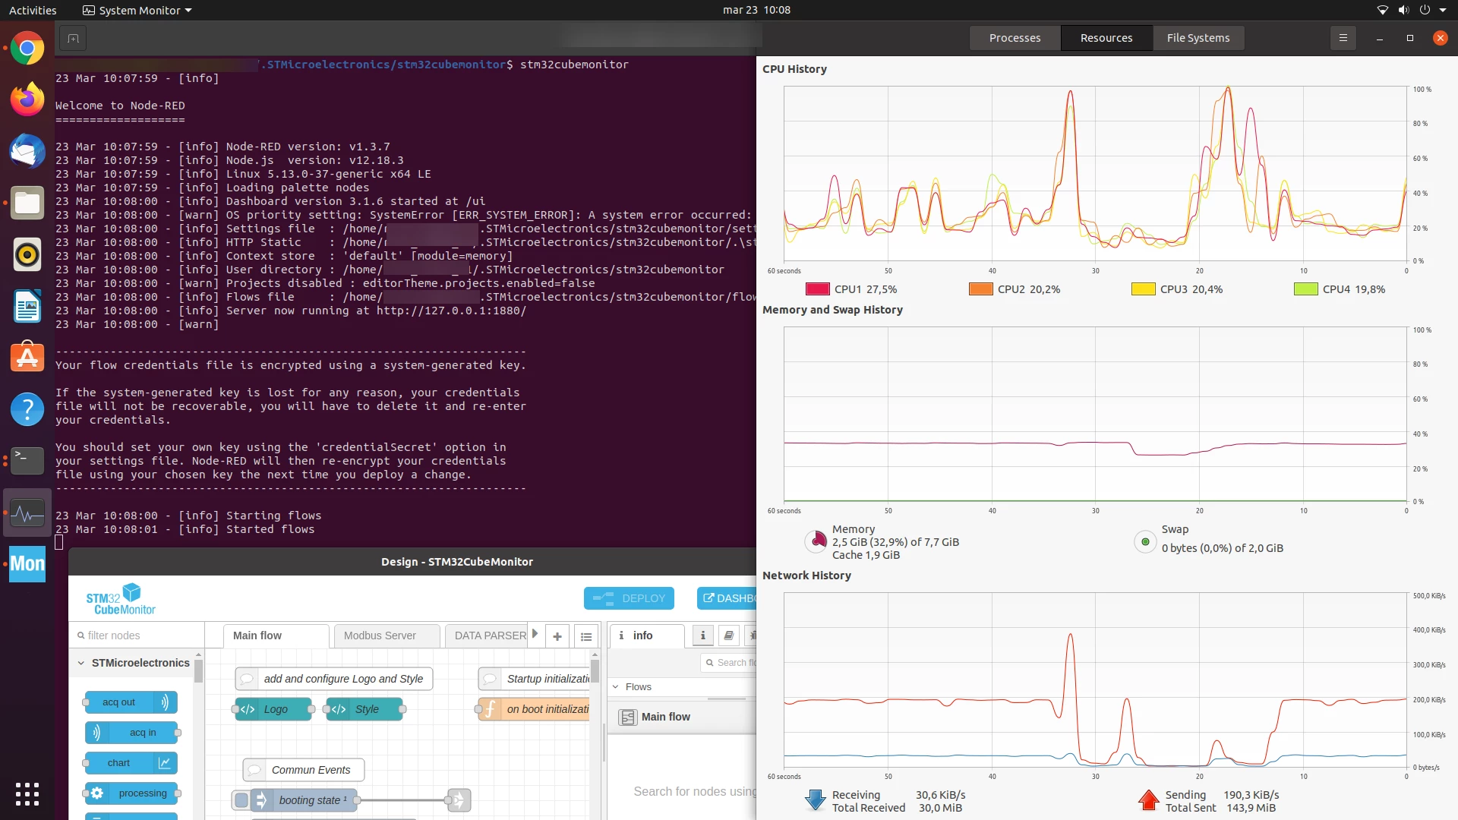Change the CPU2 orange color swatch
The image size is (1458, 820).
(980, 289)
